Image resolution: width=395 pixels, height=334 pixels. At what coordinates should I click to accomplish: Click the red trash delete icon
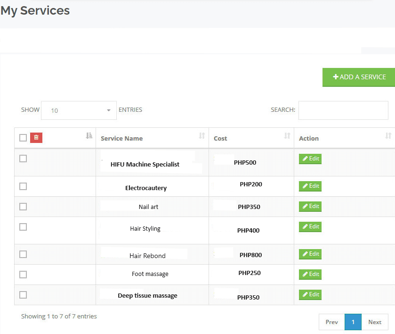(x=36, y=138)
